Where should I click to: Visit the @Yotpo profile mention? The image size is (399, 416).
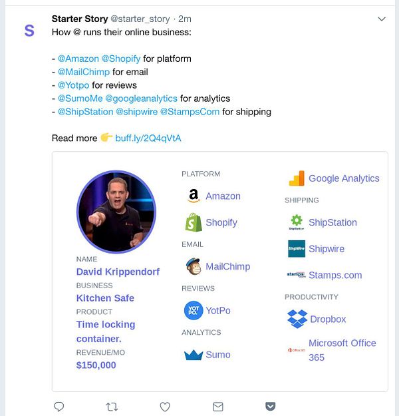click(73, 85)
